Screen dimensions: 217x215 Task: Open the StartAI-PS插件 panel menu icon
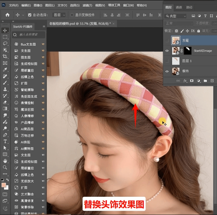point(44,27)
